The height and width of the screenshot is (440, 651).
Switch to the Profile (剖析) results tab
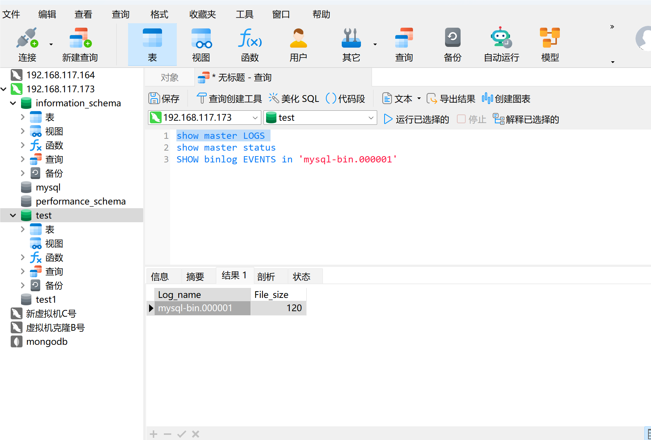click(266, 276)
